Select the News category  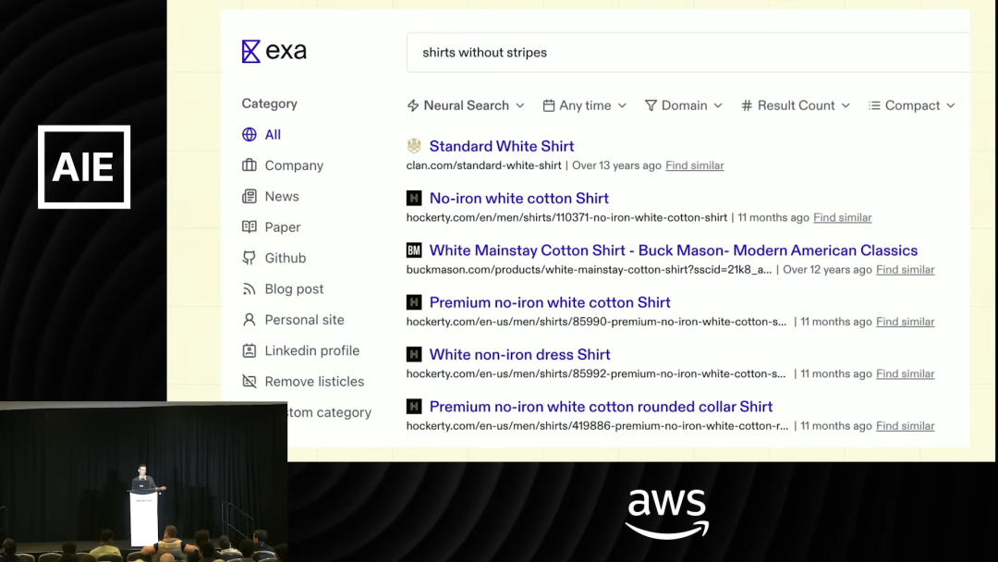[271, 196]
